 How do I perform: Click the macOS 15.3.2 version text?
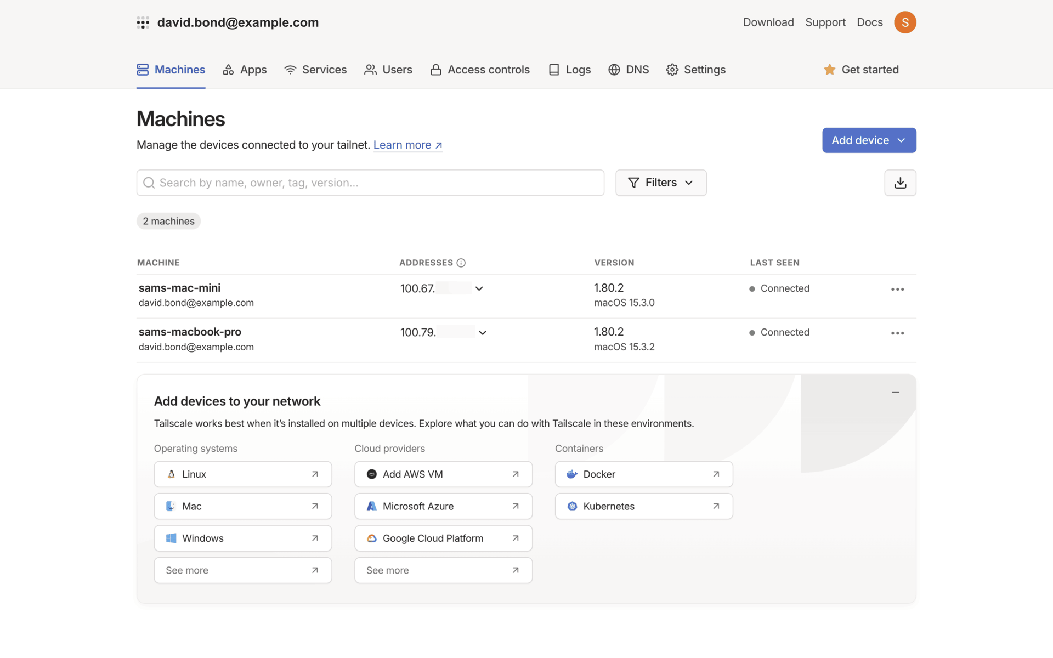pos(624,347)
